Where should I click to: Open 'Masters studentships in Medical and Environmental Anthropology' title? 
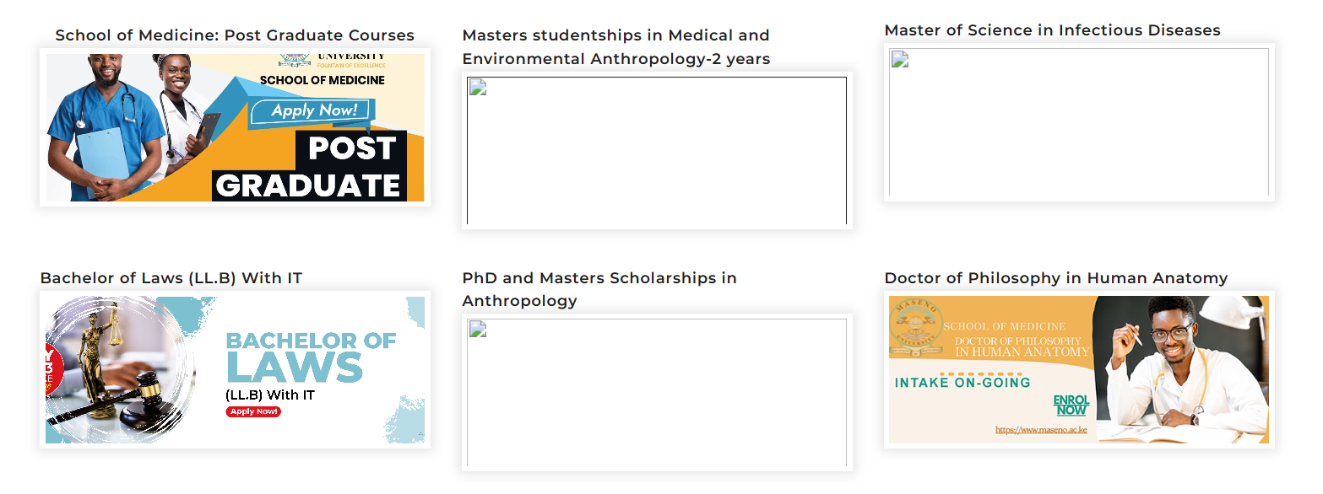coord(615,47)
